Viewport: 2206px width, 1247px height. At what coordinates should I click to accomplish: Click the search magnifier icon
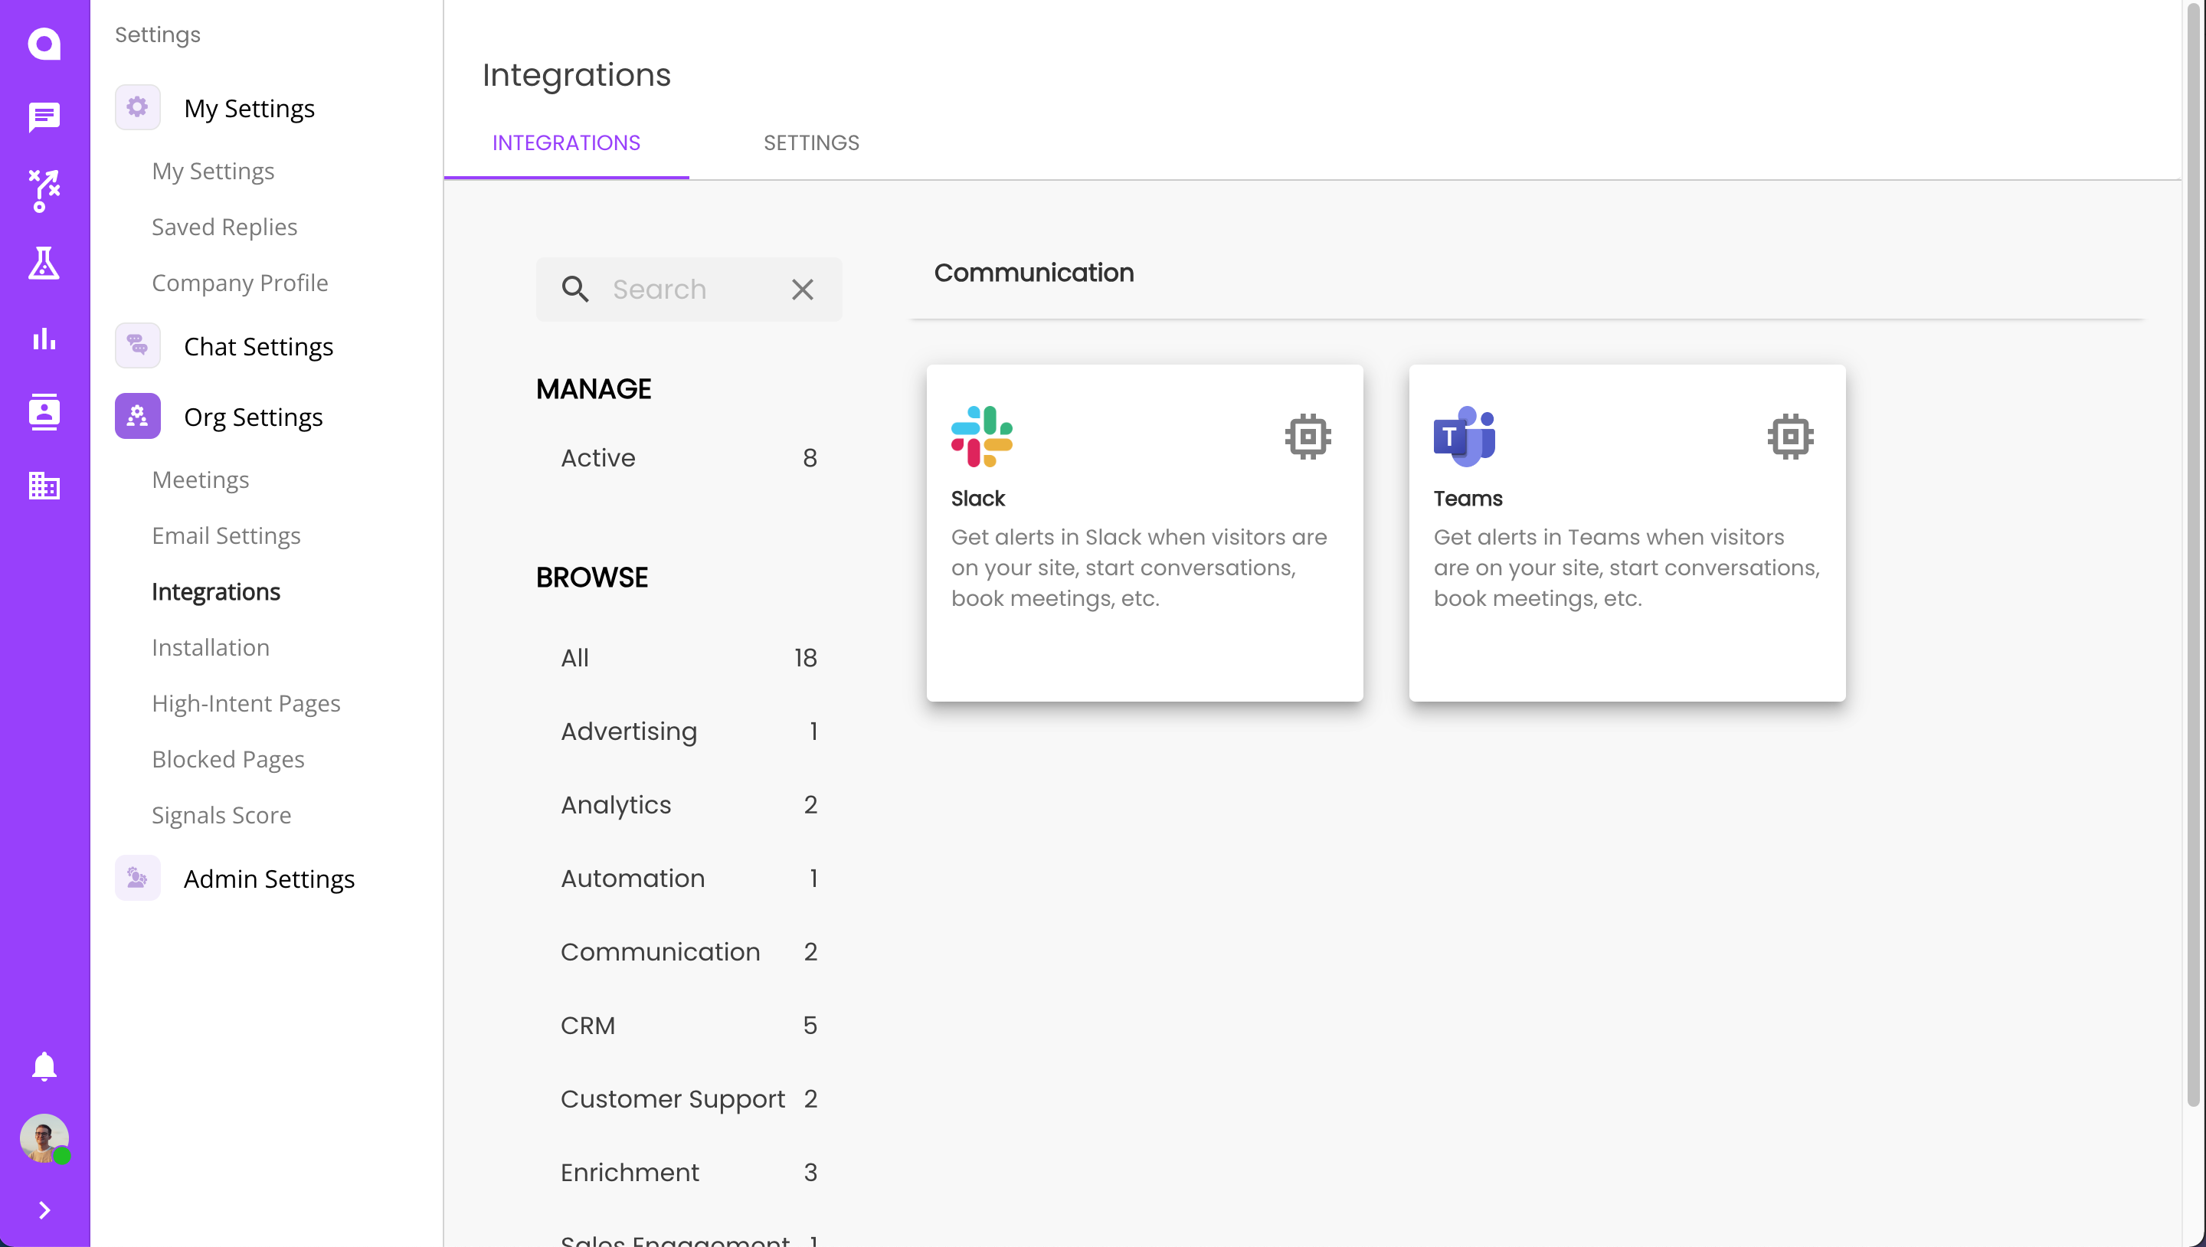[x=574, y=290]
